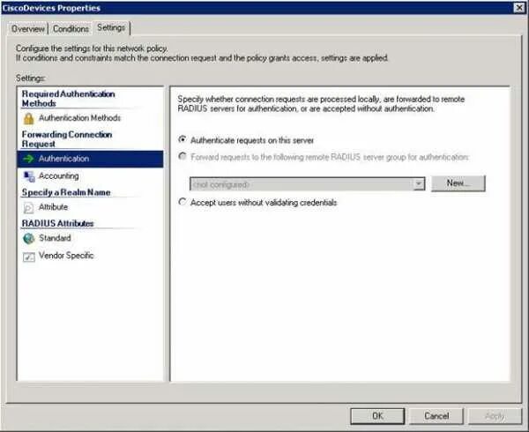Confirm with the OK button
529x432 pixels.
point(377,416)
